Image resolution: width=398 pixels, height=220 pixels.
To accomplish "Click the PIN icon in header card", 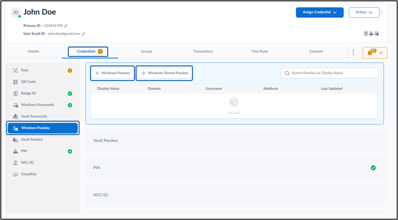I will click(x=371, y=33).
